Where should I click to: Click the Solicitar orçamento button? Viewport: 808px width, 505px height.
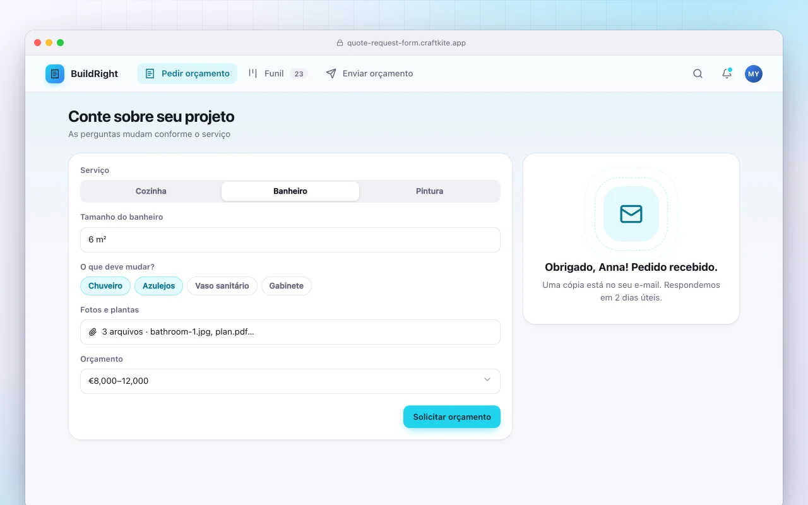[452, 417]
